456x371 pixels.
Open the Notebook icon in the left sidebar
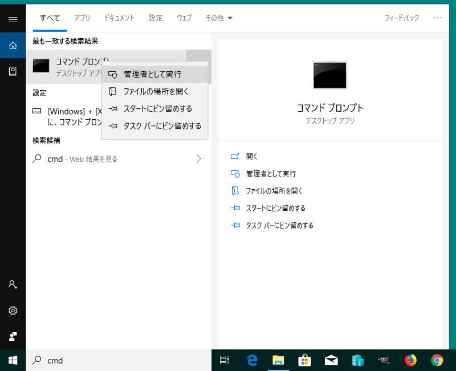coord(13,71)
